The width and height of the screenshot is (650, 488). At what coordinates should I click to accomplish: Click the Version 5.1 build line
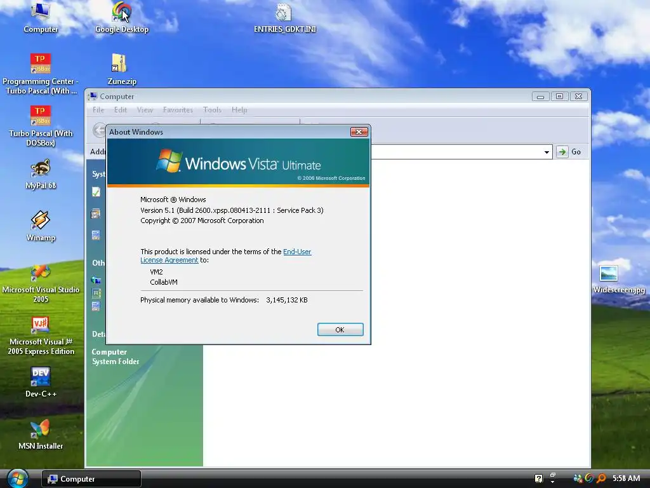232,210
